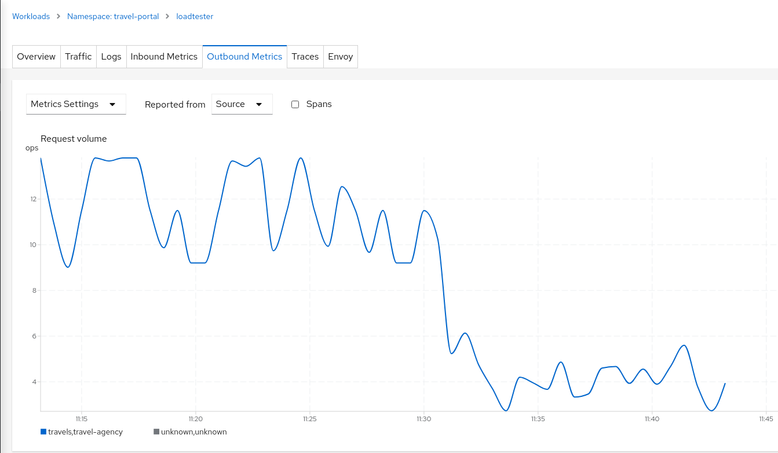The width and height of the screenshot is (778, 453).
Task: Open the Envoy tab
Action: [341, 56]
